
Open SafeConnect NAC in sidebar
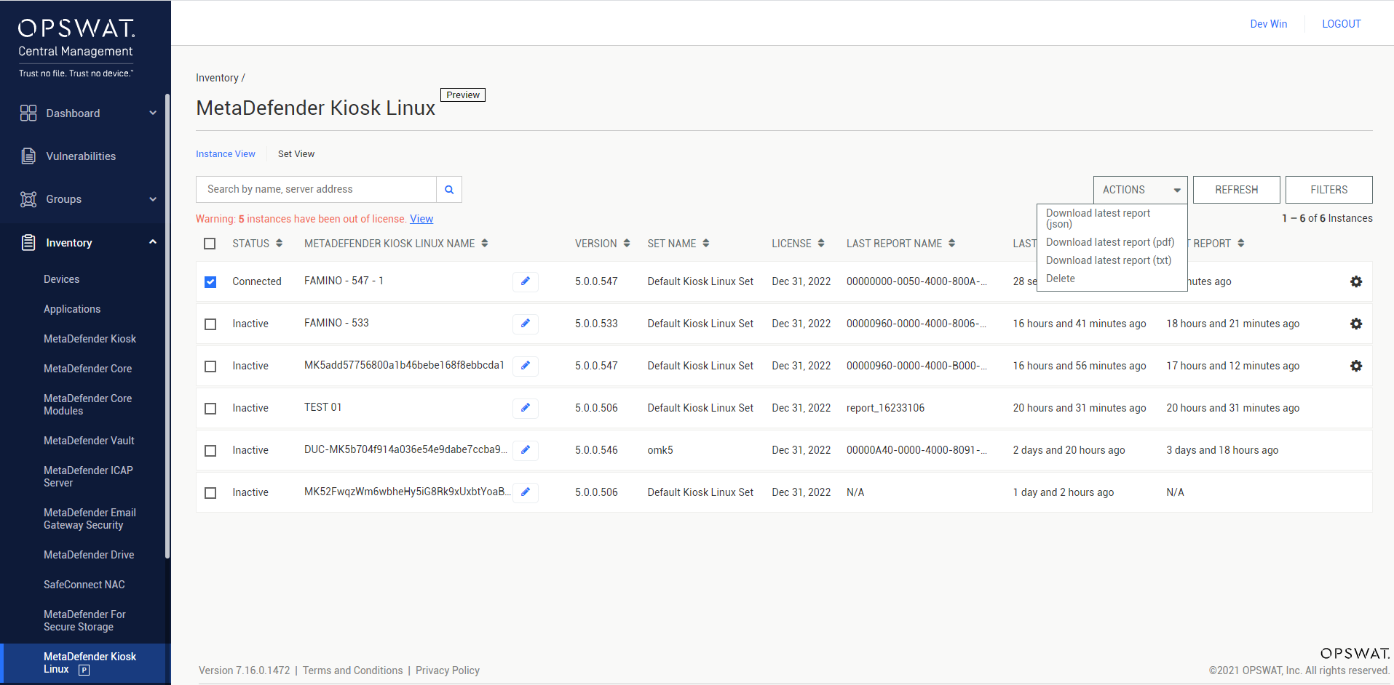(x=84, y=585)
